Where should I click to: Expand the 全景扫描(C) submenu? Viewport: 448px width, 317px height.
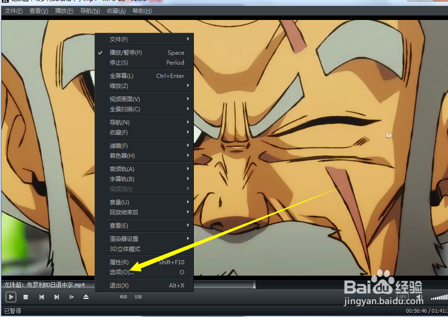click(x=144, y=109)
